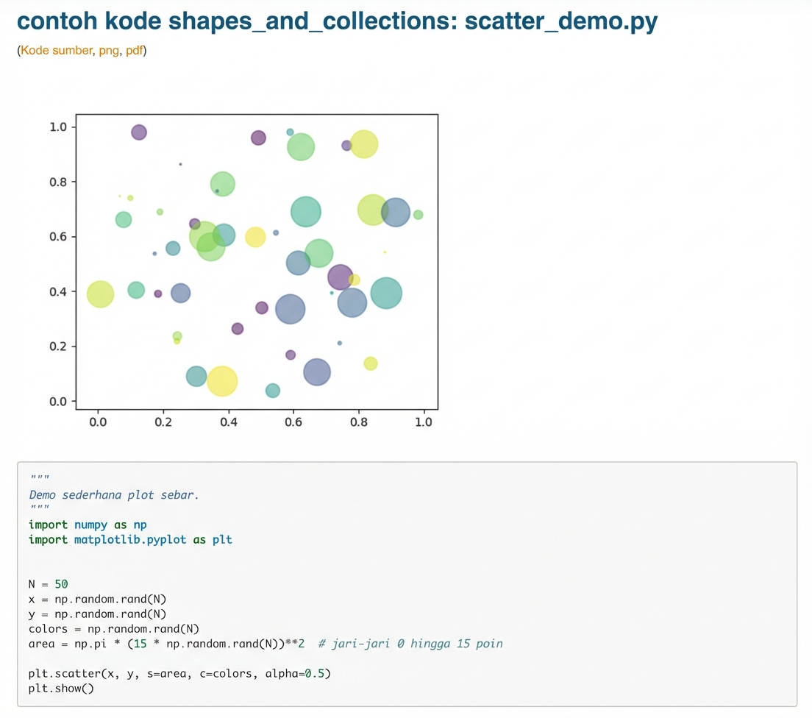Click the docstring text Demo sederhana plot sebar
The image size is (812, 718).
pos(114,495)
